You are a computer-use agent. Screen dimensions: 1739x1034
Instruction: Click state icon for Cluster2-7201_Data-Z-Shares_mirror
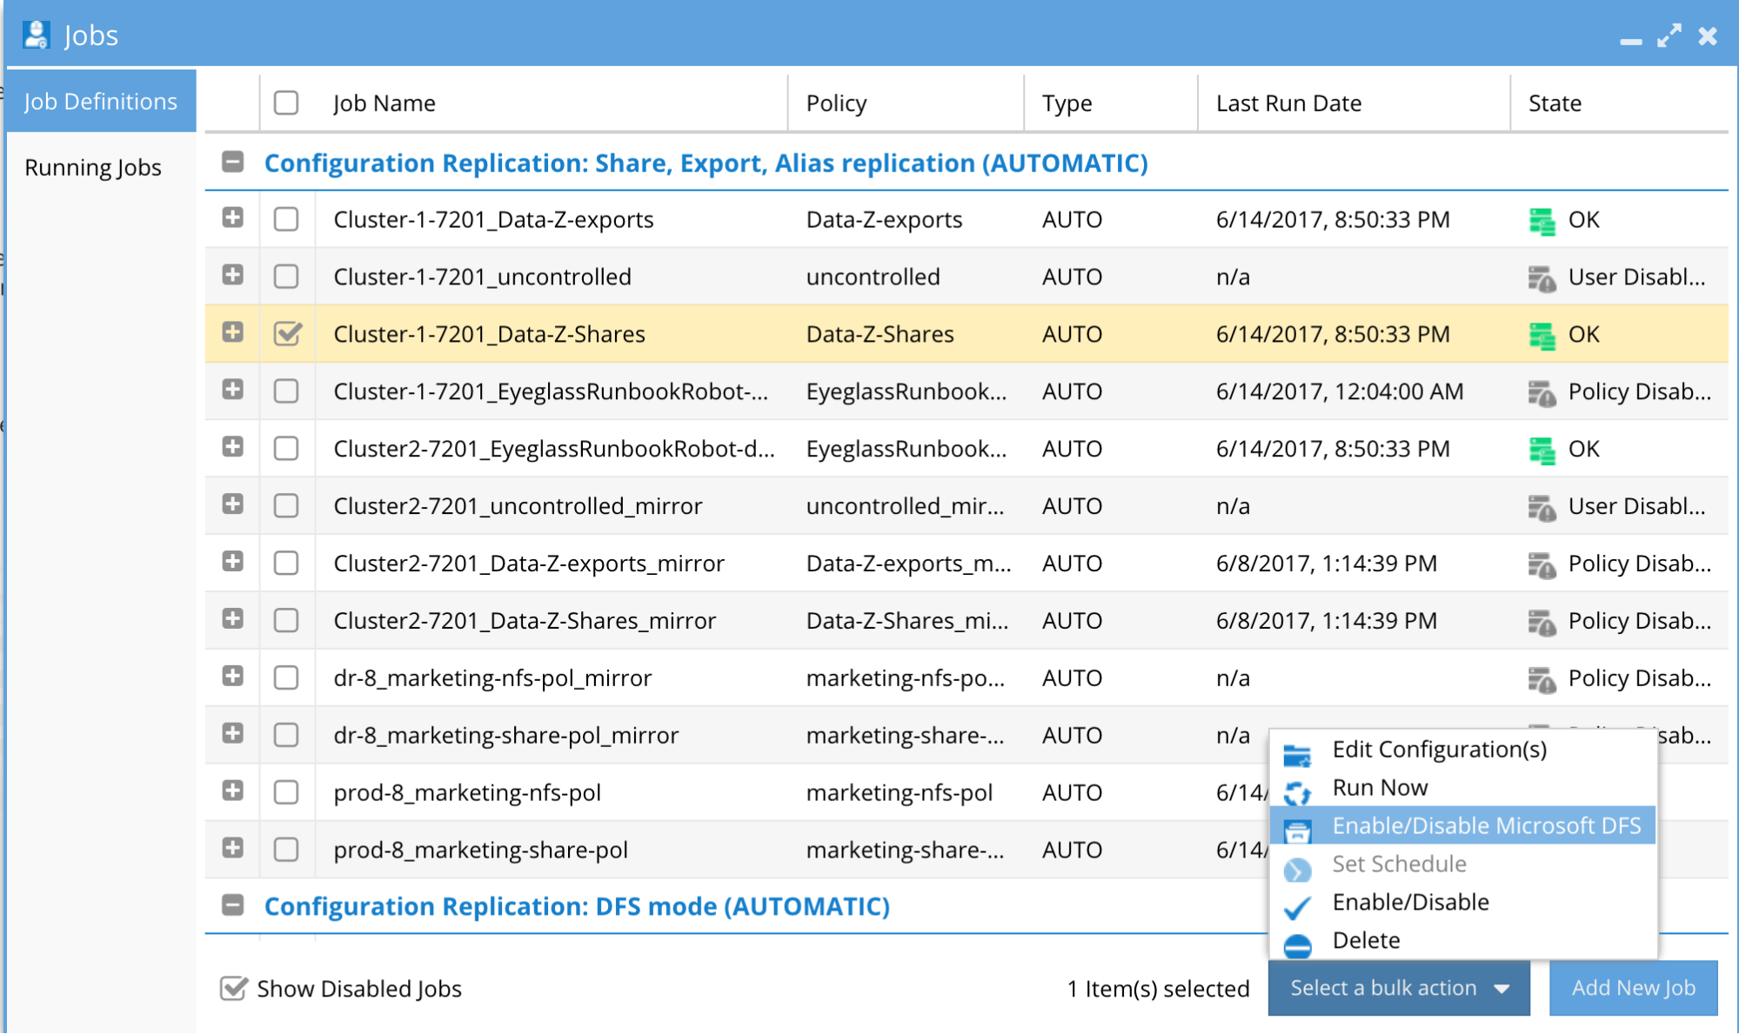pyautogui.click(x=1542, y=623)
